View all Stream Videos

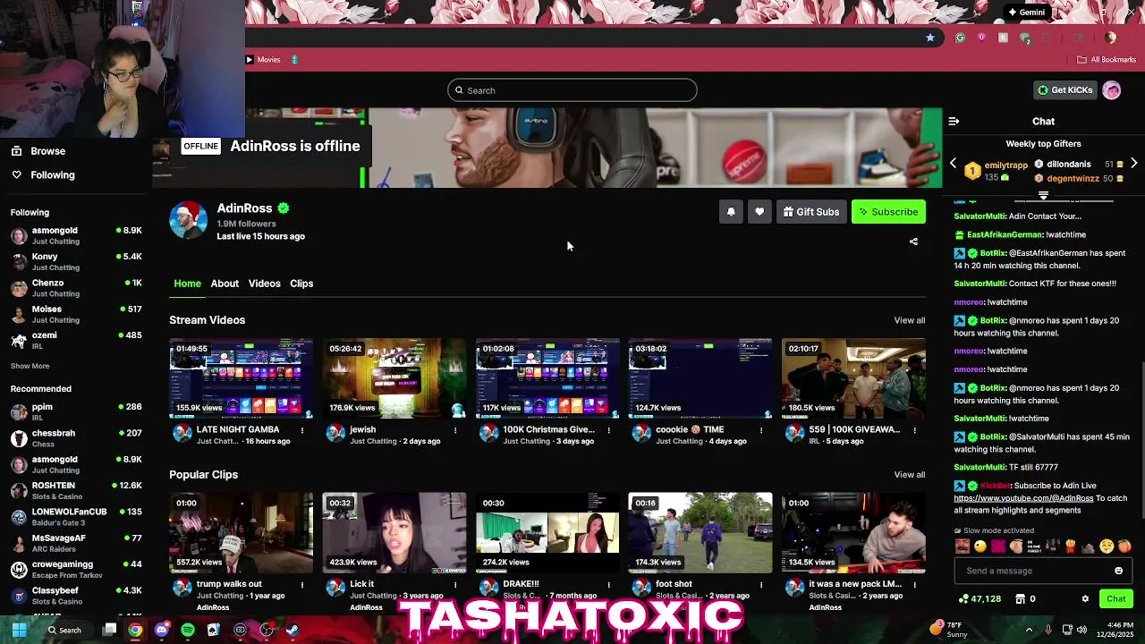909,320
